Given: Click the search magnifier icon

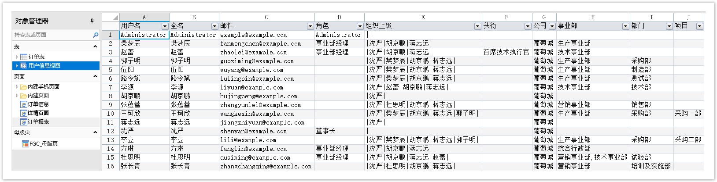Looking at the screenshot, I should (x=96, y=35).
